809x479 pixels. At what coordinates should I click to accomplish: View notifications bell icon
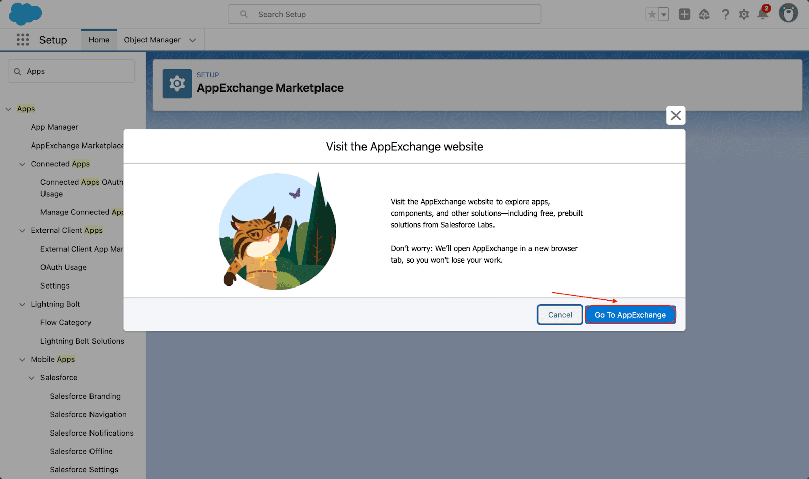click(762, 14)
